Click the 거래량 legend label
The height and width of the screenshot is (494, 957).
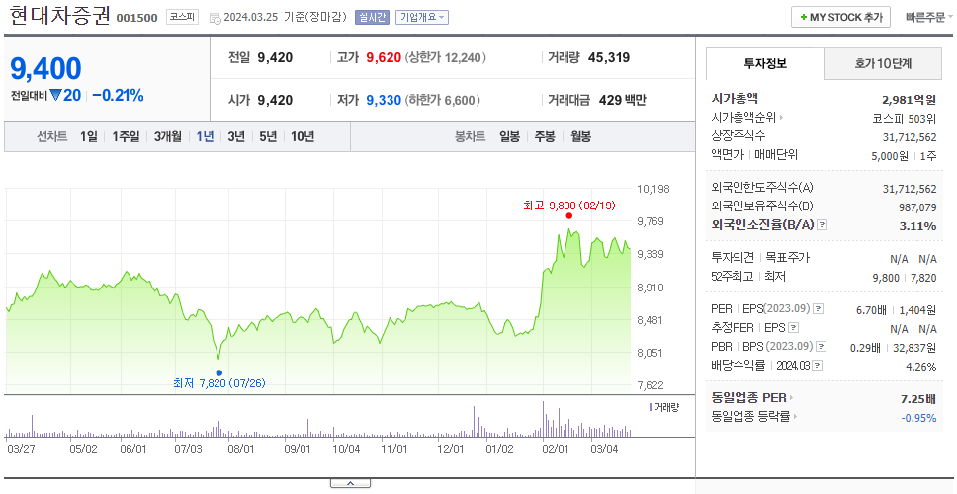(666, 407)
